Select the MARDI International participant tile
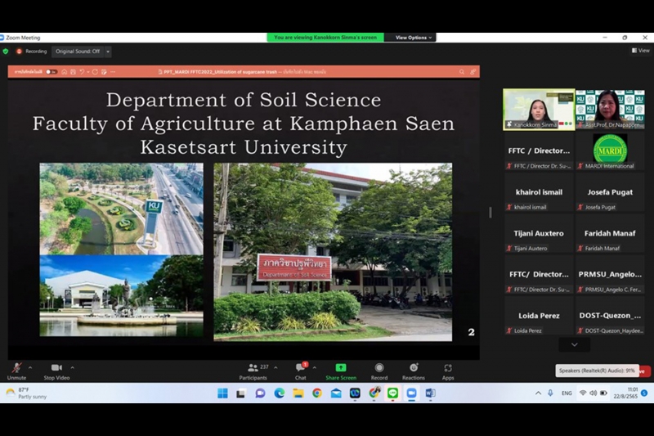 coord(609,152)
